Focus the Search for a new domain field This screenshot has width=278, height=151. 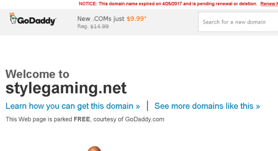click(238, 22)
